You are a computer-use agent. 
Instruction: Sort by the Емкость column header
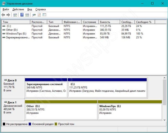point(109,22)
